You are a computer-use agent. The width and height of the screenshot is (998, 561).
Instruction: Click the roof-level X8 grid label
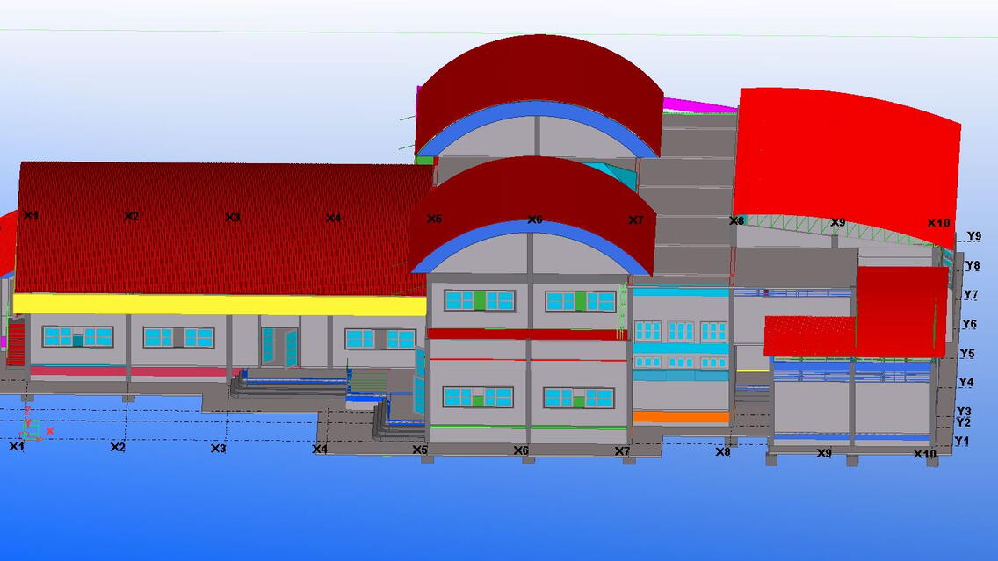[x=736, y=220]
